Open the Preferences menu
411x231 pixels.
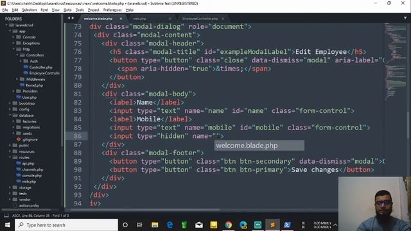tap(112, 10)
